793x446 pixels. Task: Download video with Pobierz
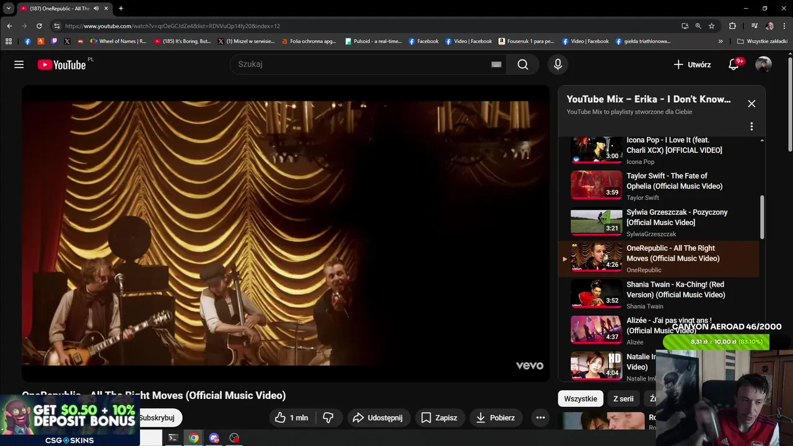496,418
